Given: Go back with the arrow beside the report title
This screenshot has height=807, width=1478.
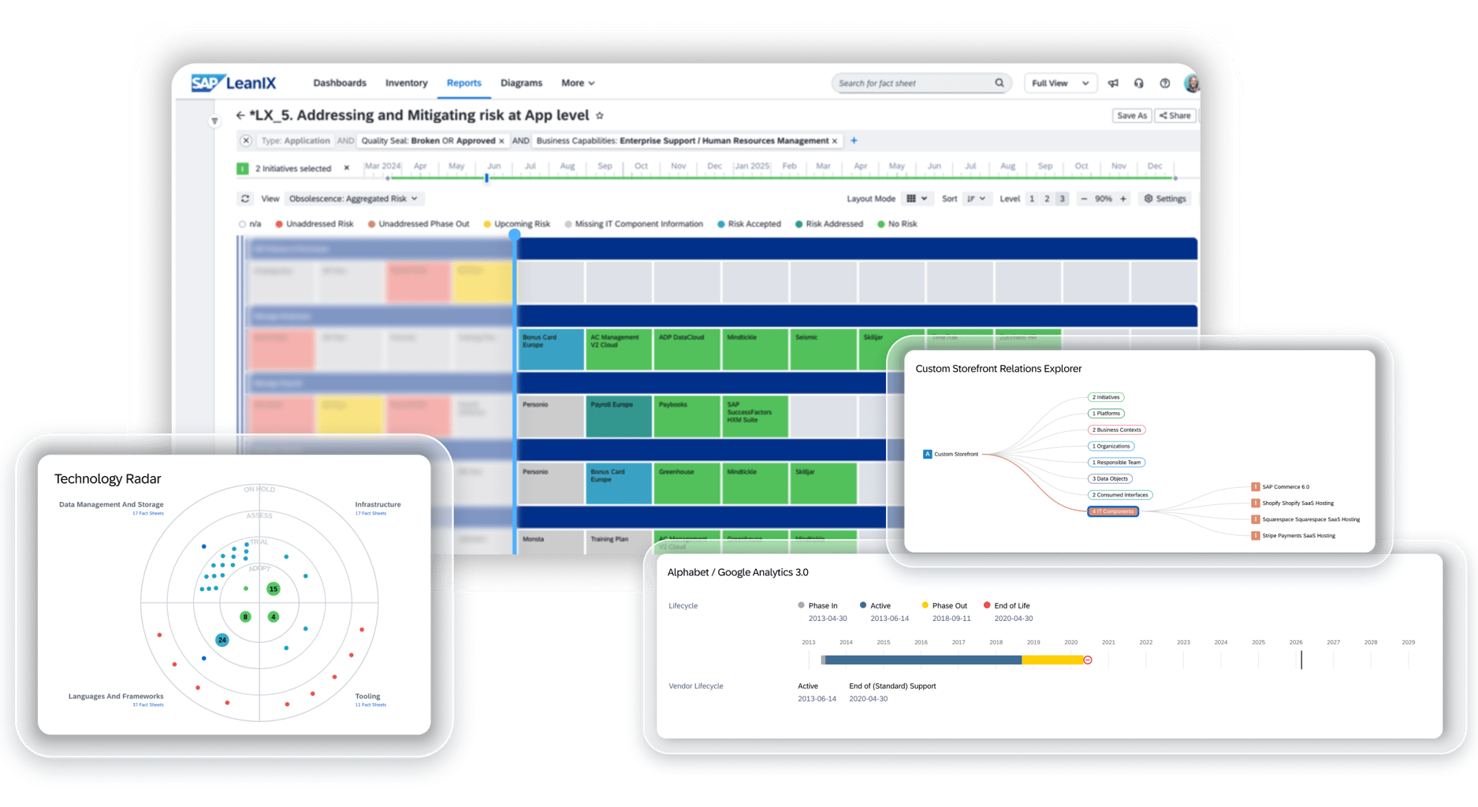Looking at the screenshot, I should tap(240, 116).
